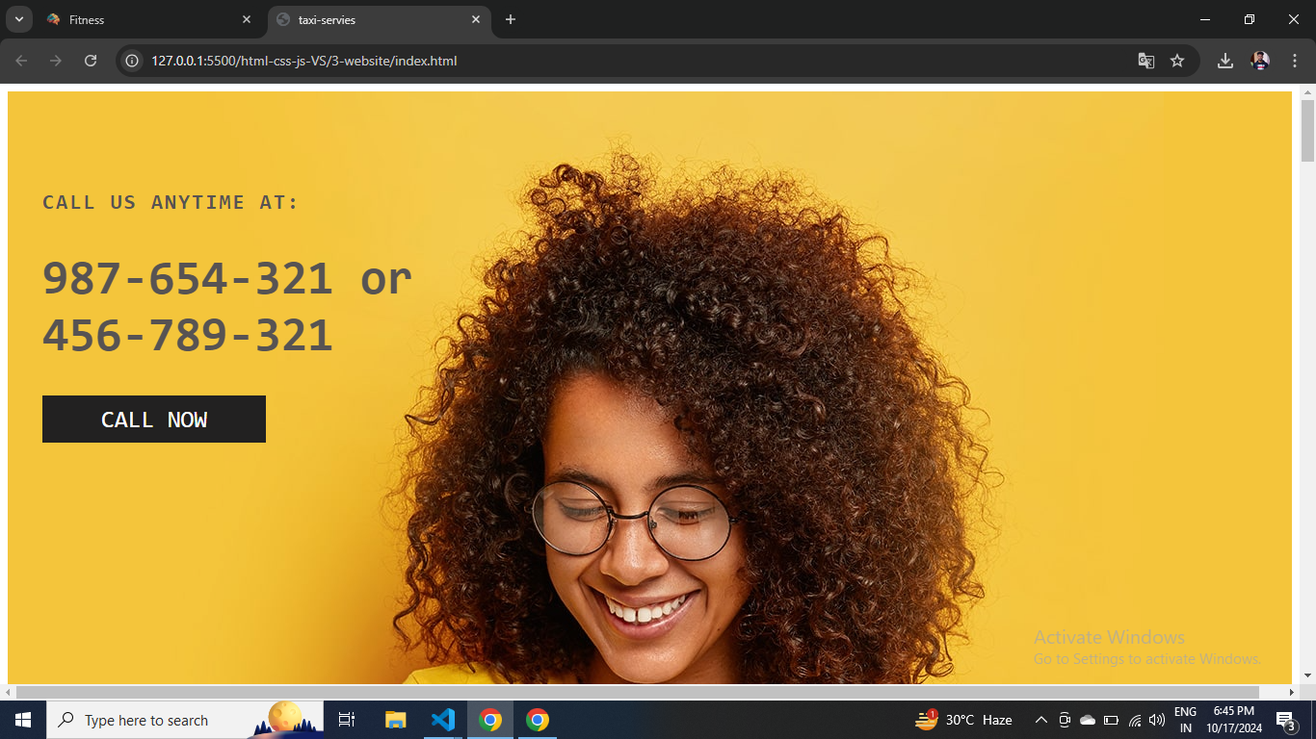1316x739 pixels.
Task: Expand the tab search dropdown arrow
Action: coord(18,19)
